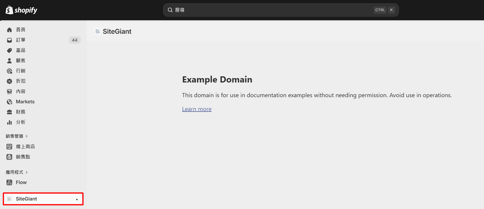Click the Learn more link
Image resolution: width=484 pixels, height=209 pixels.
point(197,109)
